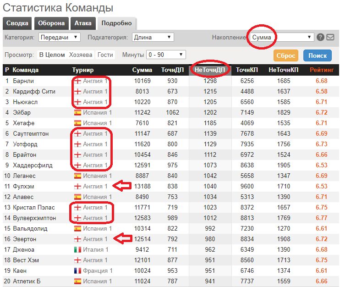
Task: Click the England flag in Барнли row
Action: [x=77, y=81]
